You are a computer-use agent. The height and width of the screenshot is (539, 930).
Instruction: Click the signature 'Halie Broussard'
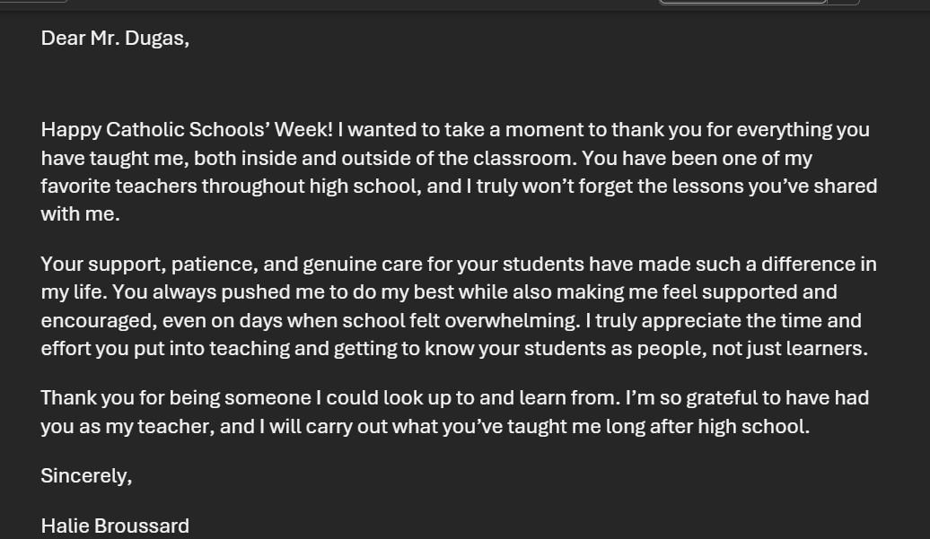coord(115,526)
